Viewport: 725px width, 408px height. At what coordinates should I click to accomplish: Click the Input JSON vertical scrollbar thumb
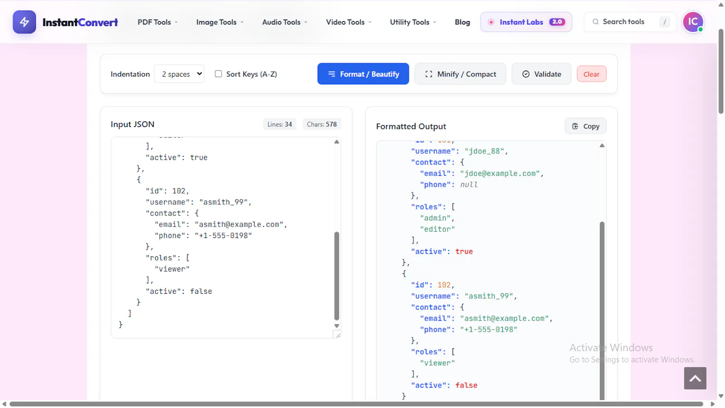coord(337,276)
